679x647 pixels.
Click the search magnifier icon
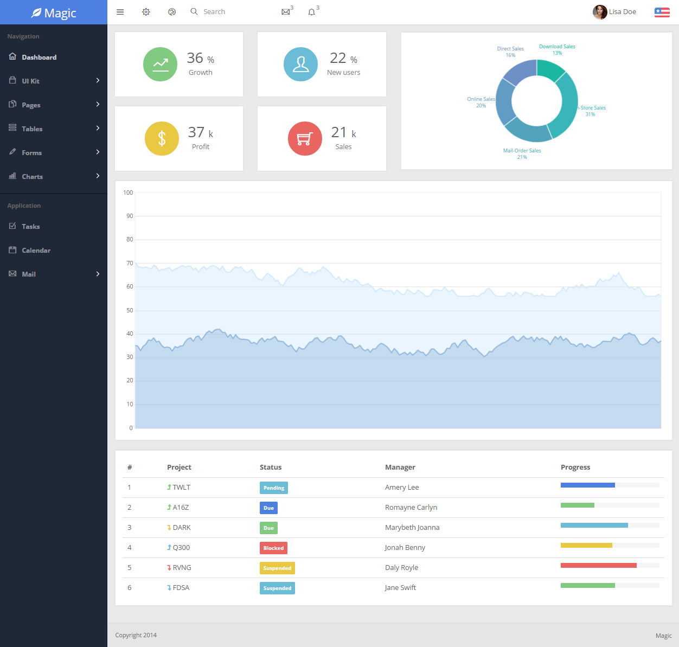(x=194, y=11)
